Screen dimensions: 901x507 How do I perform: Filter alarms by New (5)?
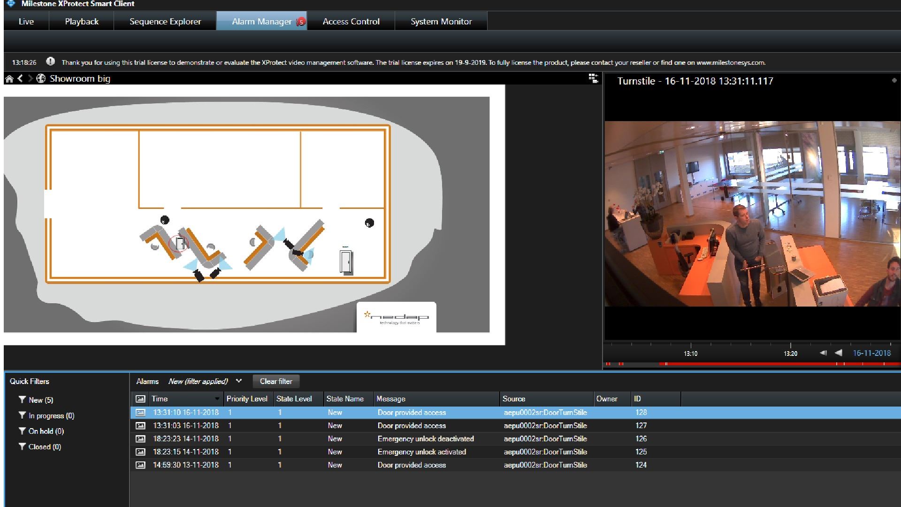(x=36, y=400)
